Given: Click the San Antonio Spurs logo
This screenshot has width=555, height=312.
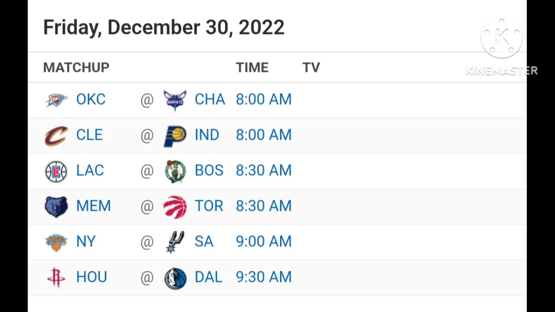Looking at the screenshot, I should pos(175,242).
